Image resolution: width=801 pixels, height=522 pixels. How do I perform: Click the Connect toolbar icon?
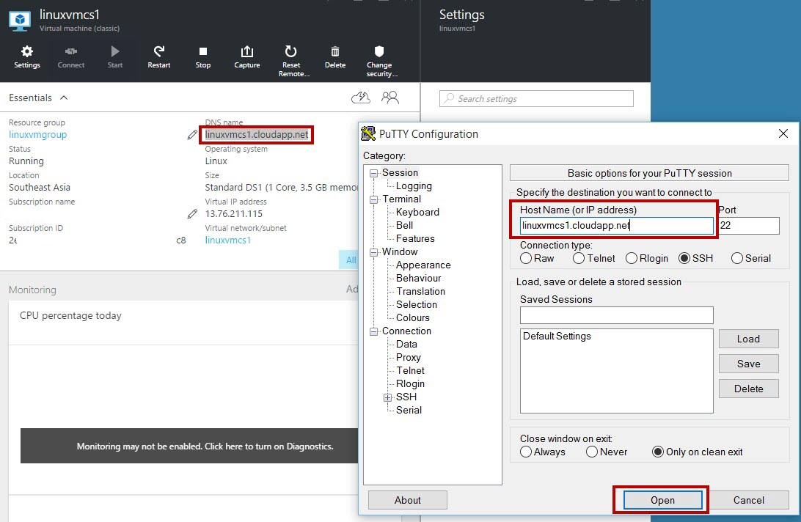point(71,56)
